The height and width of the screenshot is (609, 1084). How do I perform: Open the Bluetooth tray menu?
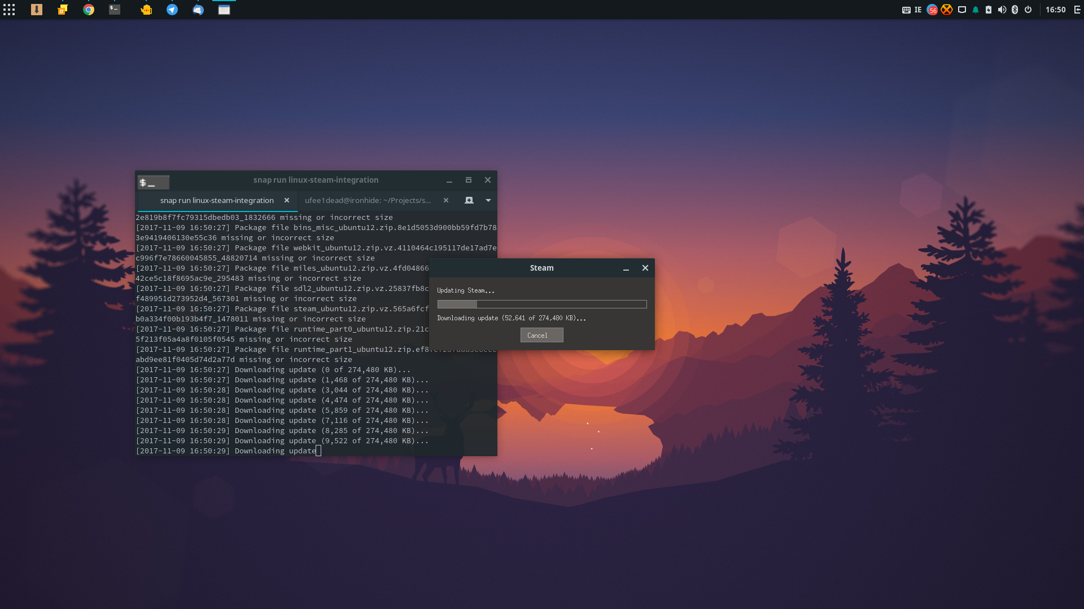(x=1015, y=10)
